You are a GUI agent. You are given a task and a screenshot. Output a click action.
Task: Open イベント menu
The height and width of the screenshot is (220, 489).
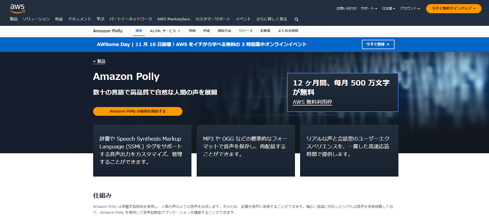click(x=243, y=19)
